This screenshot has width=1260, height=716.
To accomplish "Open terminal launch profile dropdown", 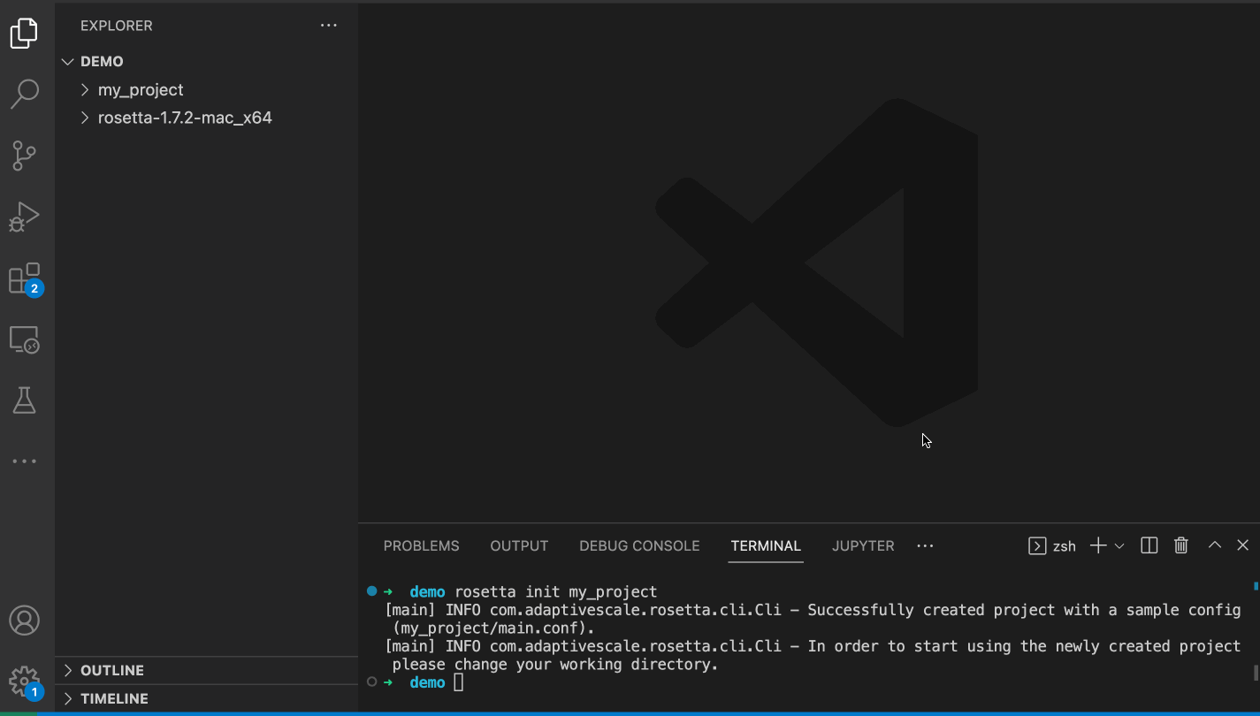I will [1119, 546].
